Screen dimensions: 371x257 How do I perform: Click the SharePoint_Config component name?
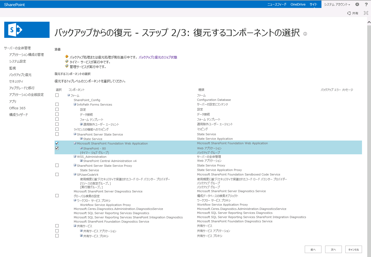(x=87, y=100)
